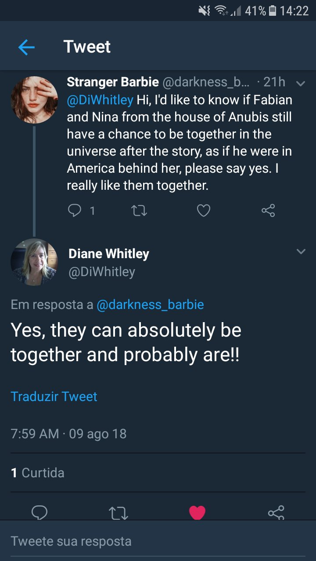
Task: Like Stranger Barbie's tweet
Action: click(x=203, y=211)
